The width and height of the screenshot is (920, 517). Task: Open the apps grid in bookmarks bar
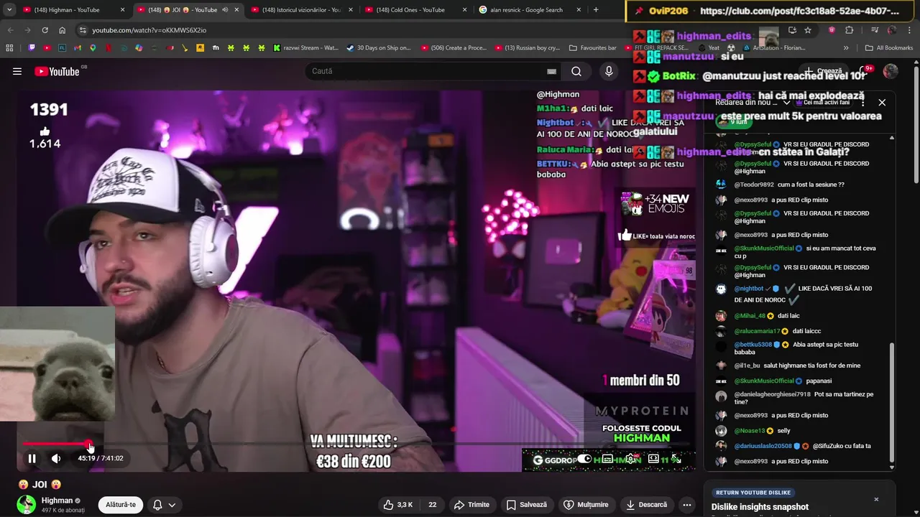point(9,48)
